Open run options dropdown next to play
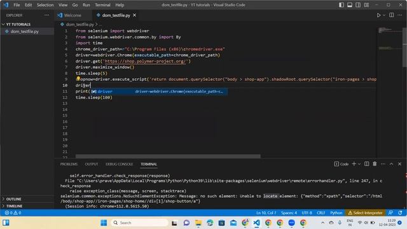The width and height of the screenshot is (407, 229). coord(384,15)
